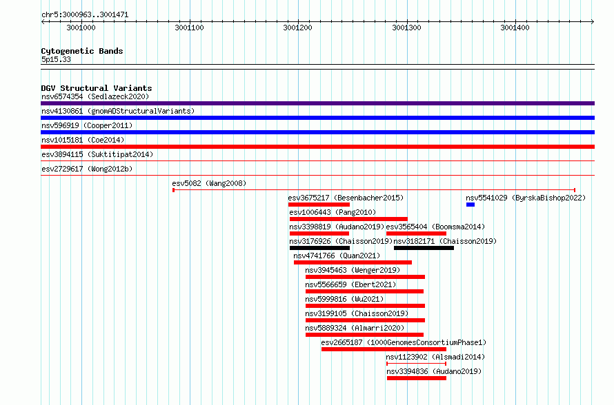Click nsv3398819 (Audano2019) label
Viewport: 614px width, 405px height.
[x=337, y=227]
